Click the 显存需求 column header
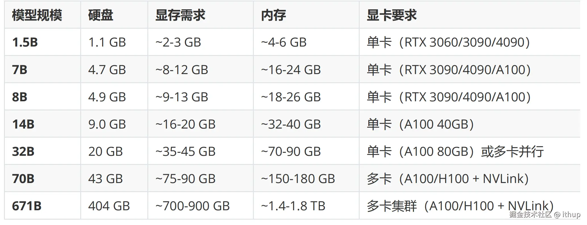The image size is (587, 225). point(180,15)
